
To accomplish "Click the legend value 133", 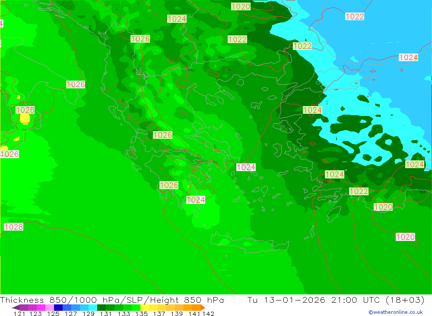I will pyautogui.click(x=124, y=313).
